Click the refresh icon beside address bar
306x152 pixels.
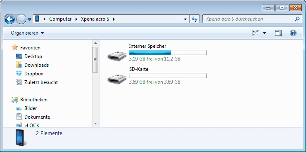pos(195,19)
